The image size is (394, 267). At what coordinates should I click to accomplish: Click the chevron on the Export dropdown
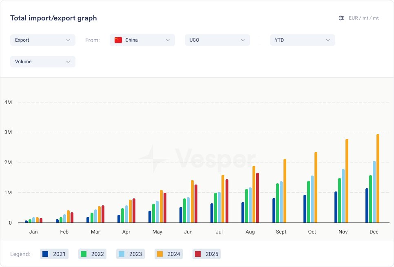coord(68,40)
